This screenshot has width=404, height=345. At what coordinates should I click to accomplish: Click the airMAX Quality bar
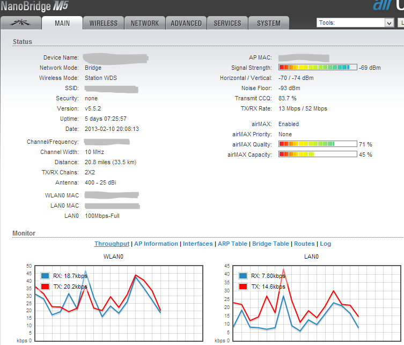318,144
